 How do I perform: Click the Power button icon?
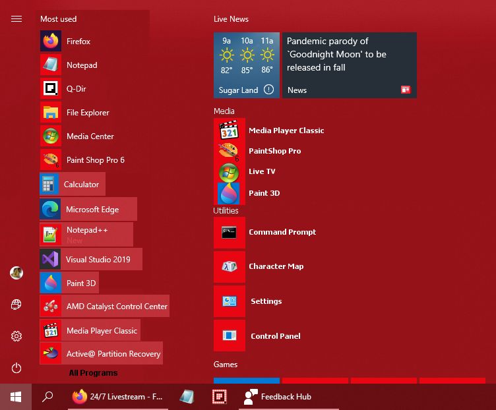click(16, 368)
